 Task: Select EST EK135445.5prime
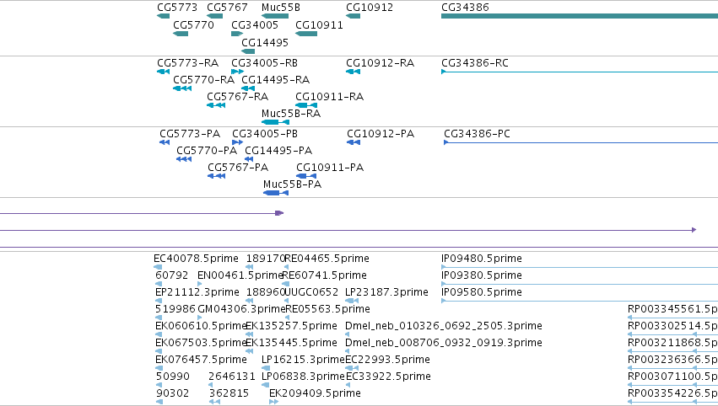point(291,343)
